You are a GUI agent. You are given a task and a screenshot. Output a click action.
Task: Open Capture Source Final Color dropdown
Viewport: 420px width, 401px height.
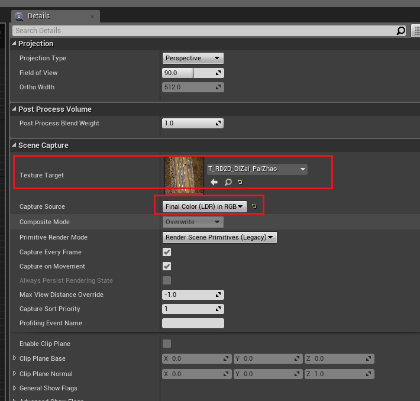(x=204, y=206)
